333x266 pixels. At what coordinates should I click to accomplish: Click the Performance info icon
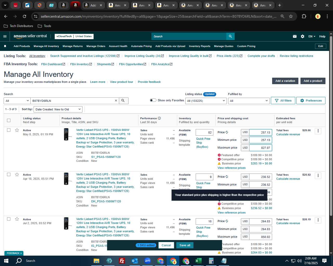(x=159, y=118)
